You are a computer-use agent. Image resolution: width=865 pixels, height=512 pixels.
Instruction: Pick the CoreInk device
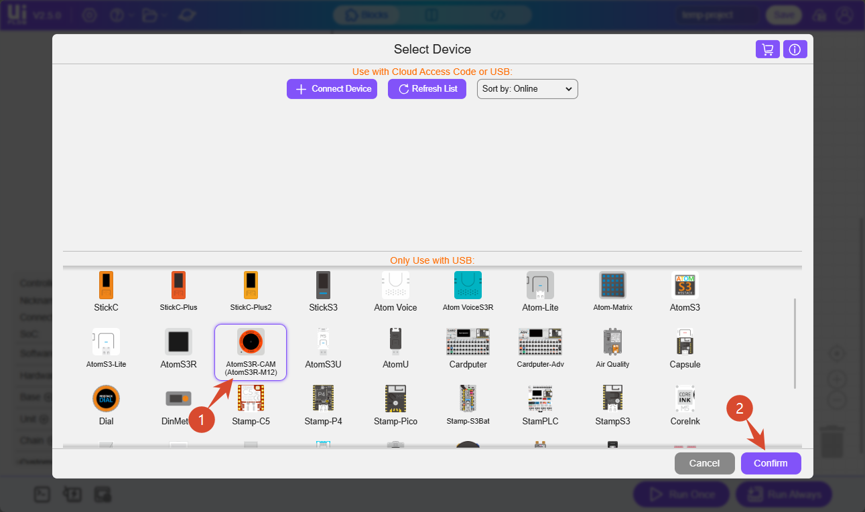pyautogui.click(x=685, y=399)
